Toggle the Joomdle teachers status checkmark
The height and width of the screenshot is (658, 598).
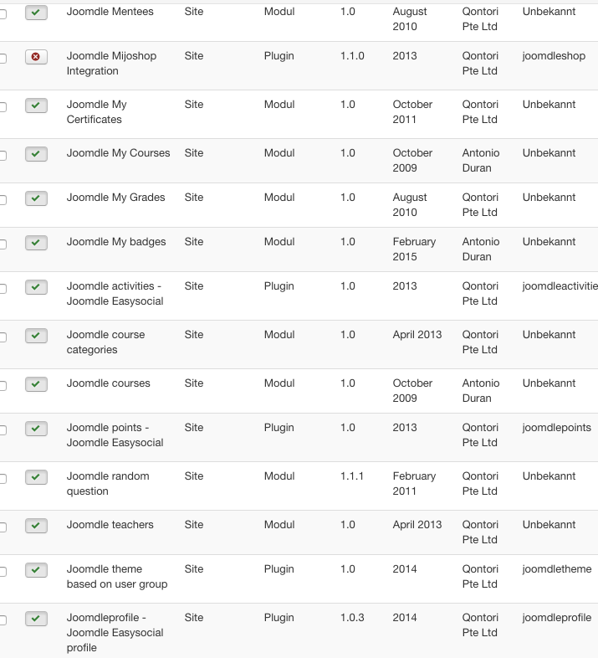[36, 526]
